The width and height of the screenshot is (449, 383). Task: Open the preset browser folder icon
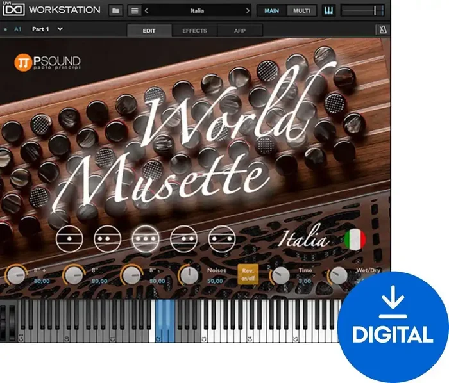(115, 11)
